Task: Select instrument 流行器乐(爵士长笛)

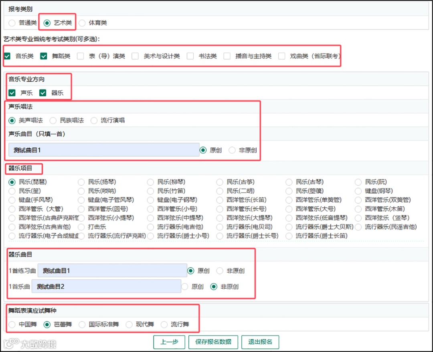Action: pyautogui.click(x=289, y=236)
